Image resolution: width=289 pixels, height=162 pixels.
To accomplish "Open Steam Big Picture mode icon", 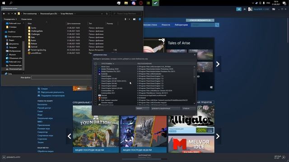I will click(x=274, y=9).
